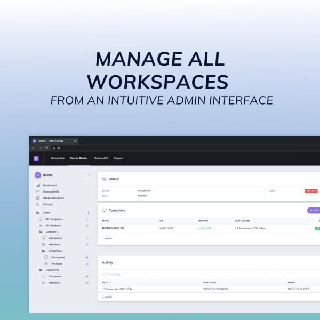The width and height of the screenshot is (320, 320).
Task: Reload the page with the refresh icon
Action: coord(46,148)
